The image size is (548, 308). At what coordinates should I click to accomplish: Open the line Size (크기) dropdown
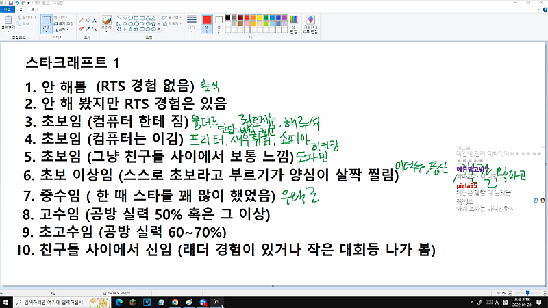tap(192, 23)
